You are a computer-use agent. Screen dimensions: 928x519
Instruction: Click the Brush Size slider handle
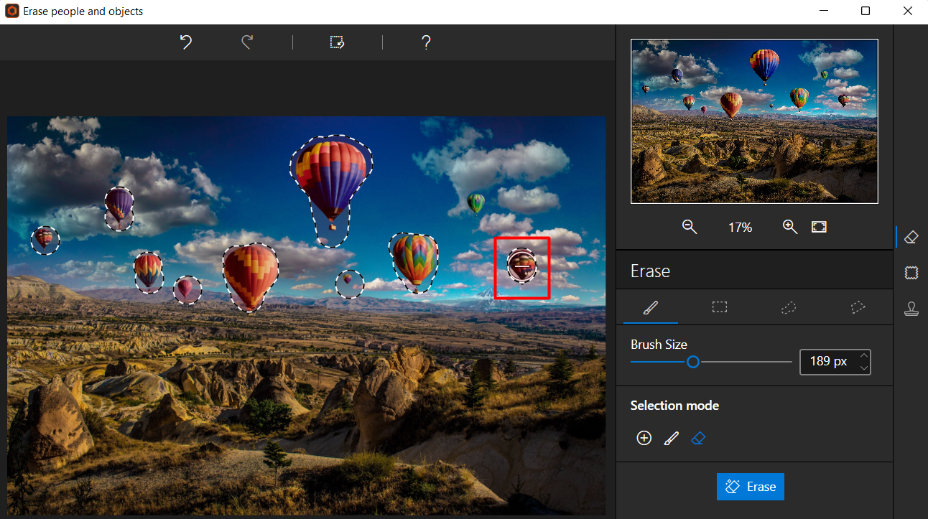click(693, 362)
